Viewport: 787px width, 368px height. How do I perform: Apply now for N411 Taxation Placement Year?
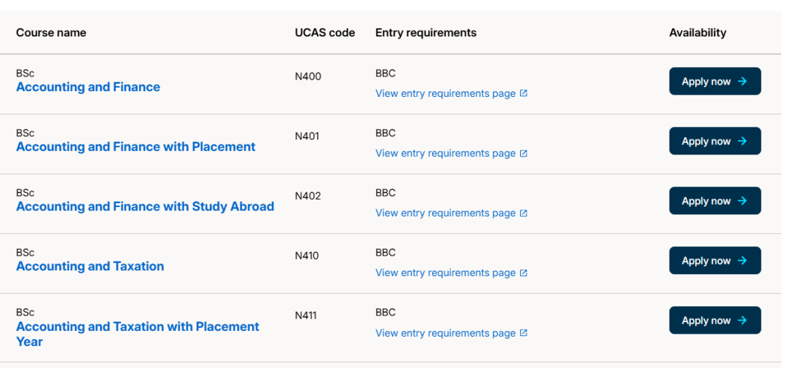point(715,321)
